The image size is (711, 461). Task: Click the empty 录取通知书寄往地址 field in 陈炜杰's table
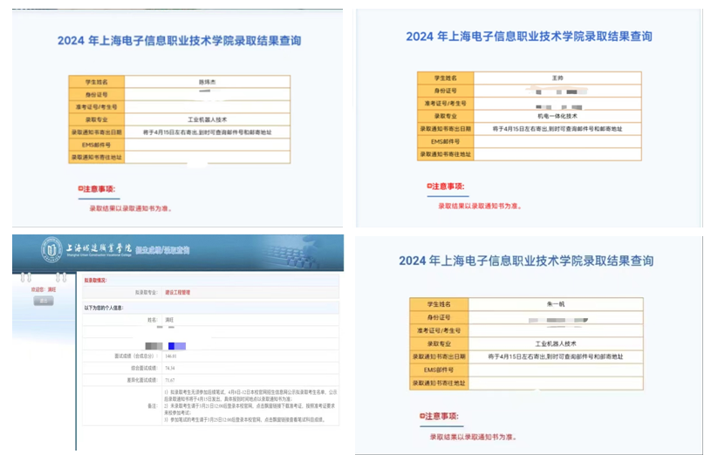point(208,157)
